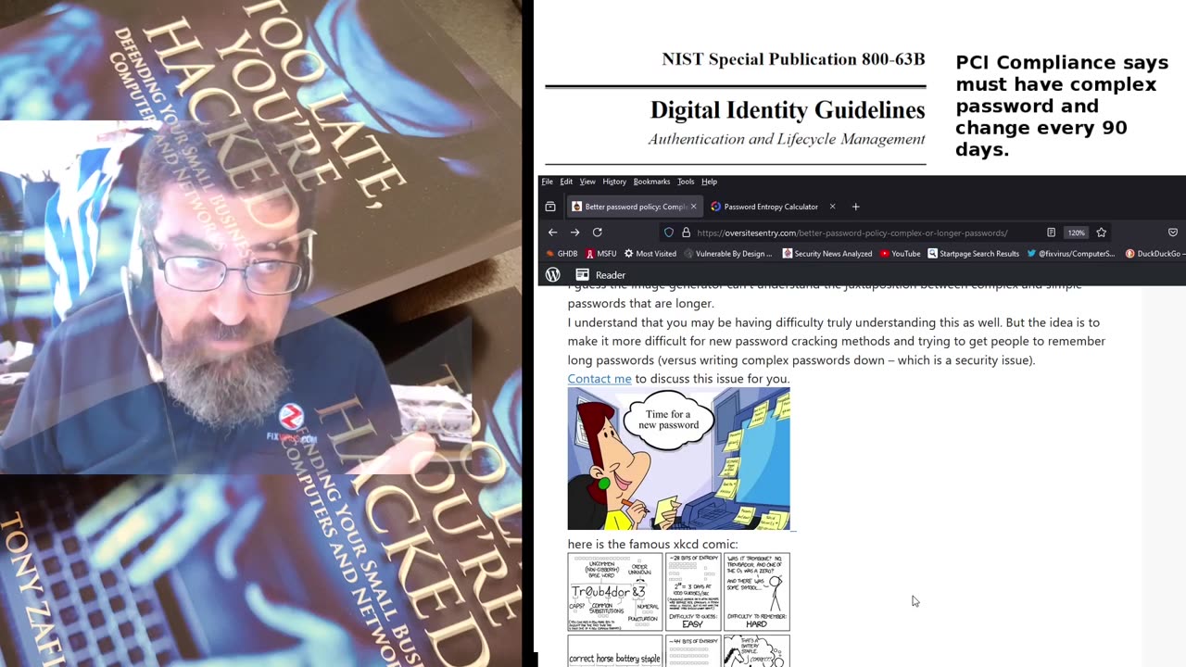Click the 'correct horse battery staple' panel

click(x=615, y=651)
